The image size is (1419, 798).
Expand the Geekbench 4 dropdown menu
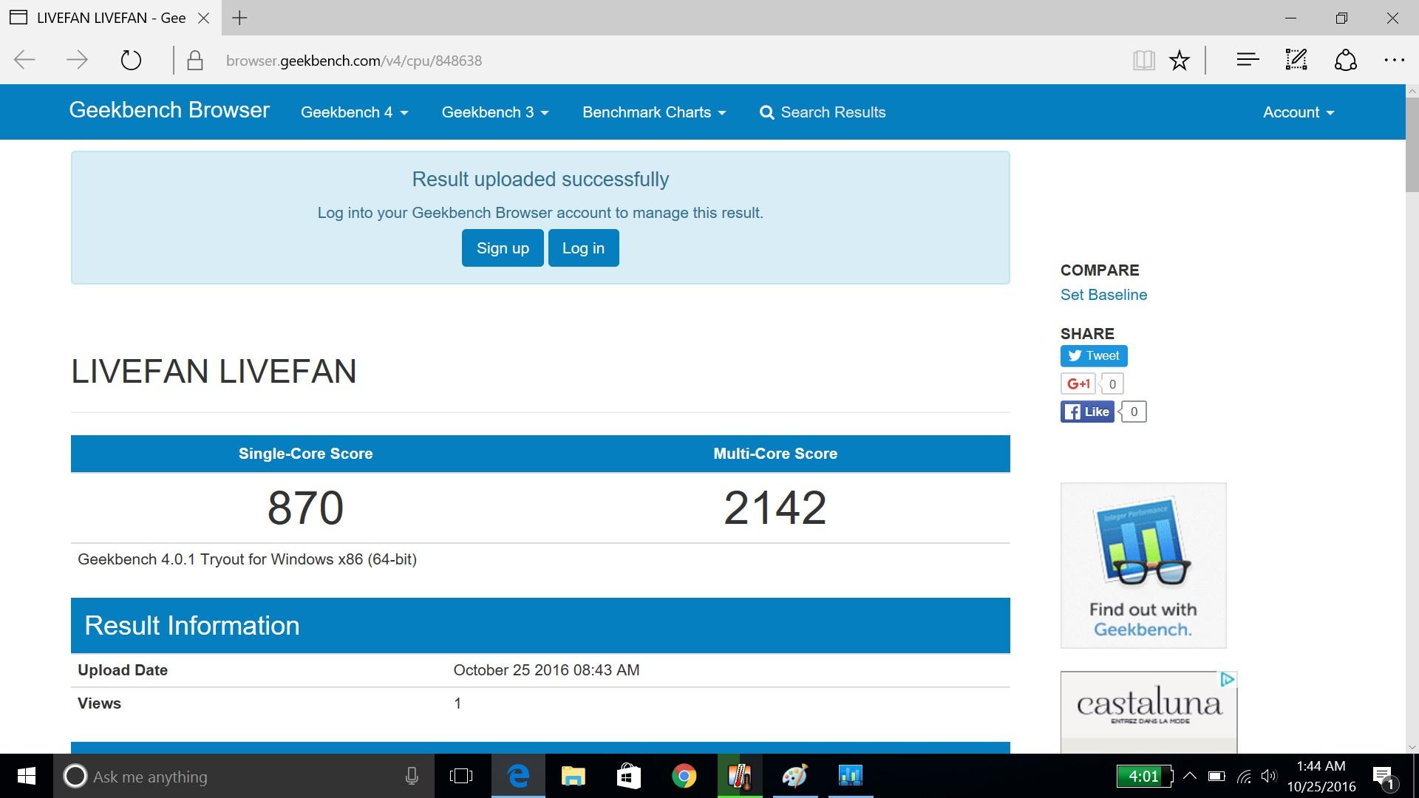[x=354, y=112]
